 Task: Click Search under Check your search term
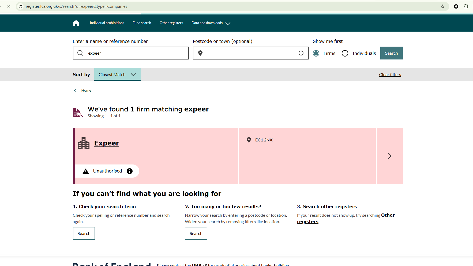click(84, 233)
